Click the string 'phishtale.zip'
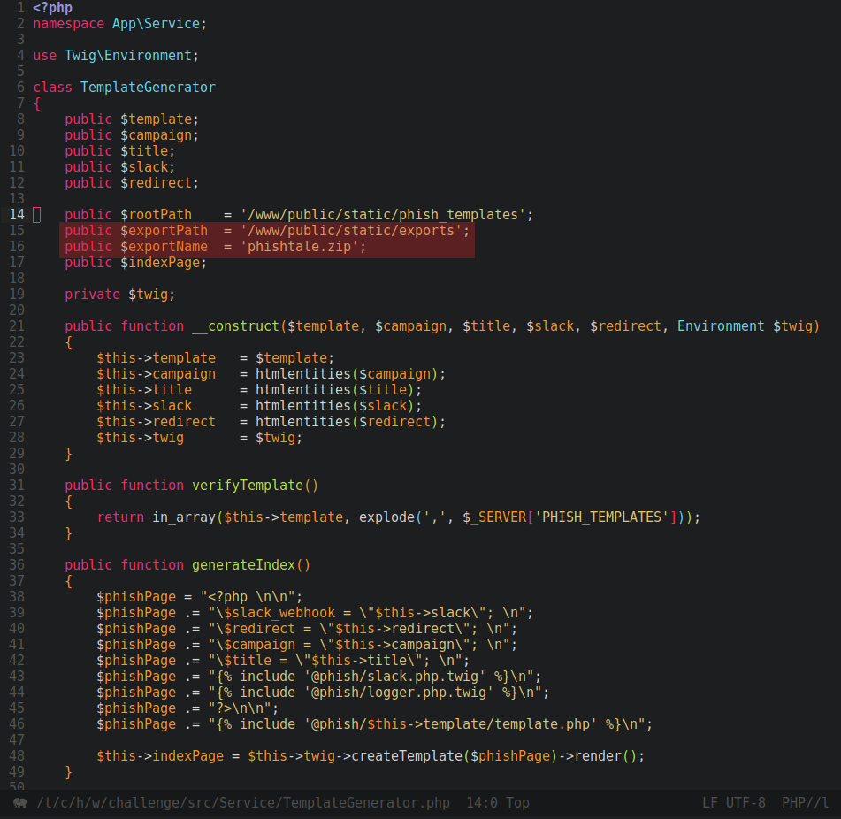841x819 pixels. pos(299,247)
